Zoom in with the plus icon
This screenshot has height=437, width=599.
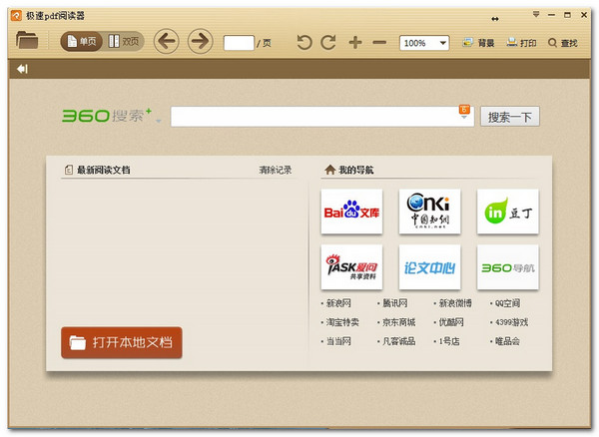(354, 43)
